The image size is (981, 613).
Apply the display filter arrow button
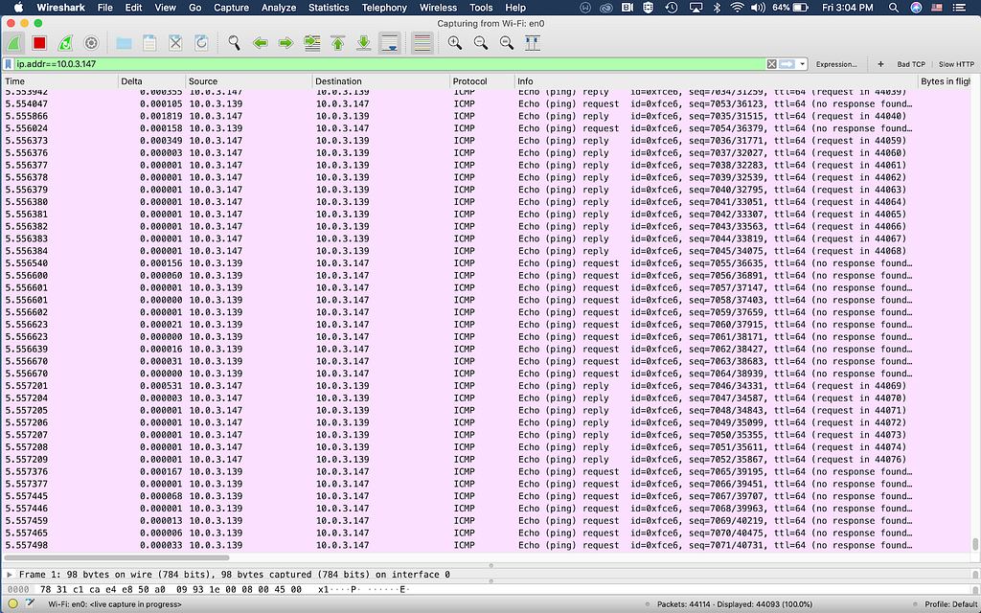(x=787, y=64)
